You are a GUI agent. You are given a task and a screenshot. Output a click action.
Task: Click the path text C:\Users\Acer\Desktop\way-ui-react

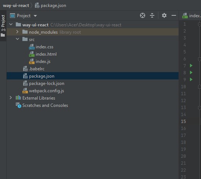[x=86, y=25]
